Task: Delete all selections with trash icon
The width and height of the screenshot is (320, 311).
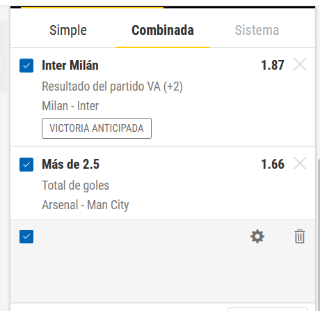Action: tap(300, 236)
